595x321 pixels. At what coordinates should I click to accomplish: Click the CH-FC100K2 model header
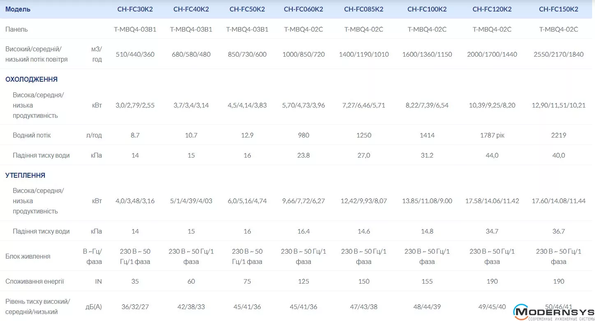click(x=427, y=9)
